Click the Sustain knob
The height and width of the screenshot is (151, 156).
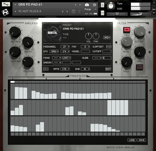click(15, 52)
